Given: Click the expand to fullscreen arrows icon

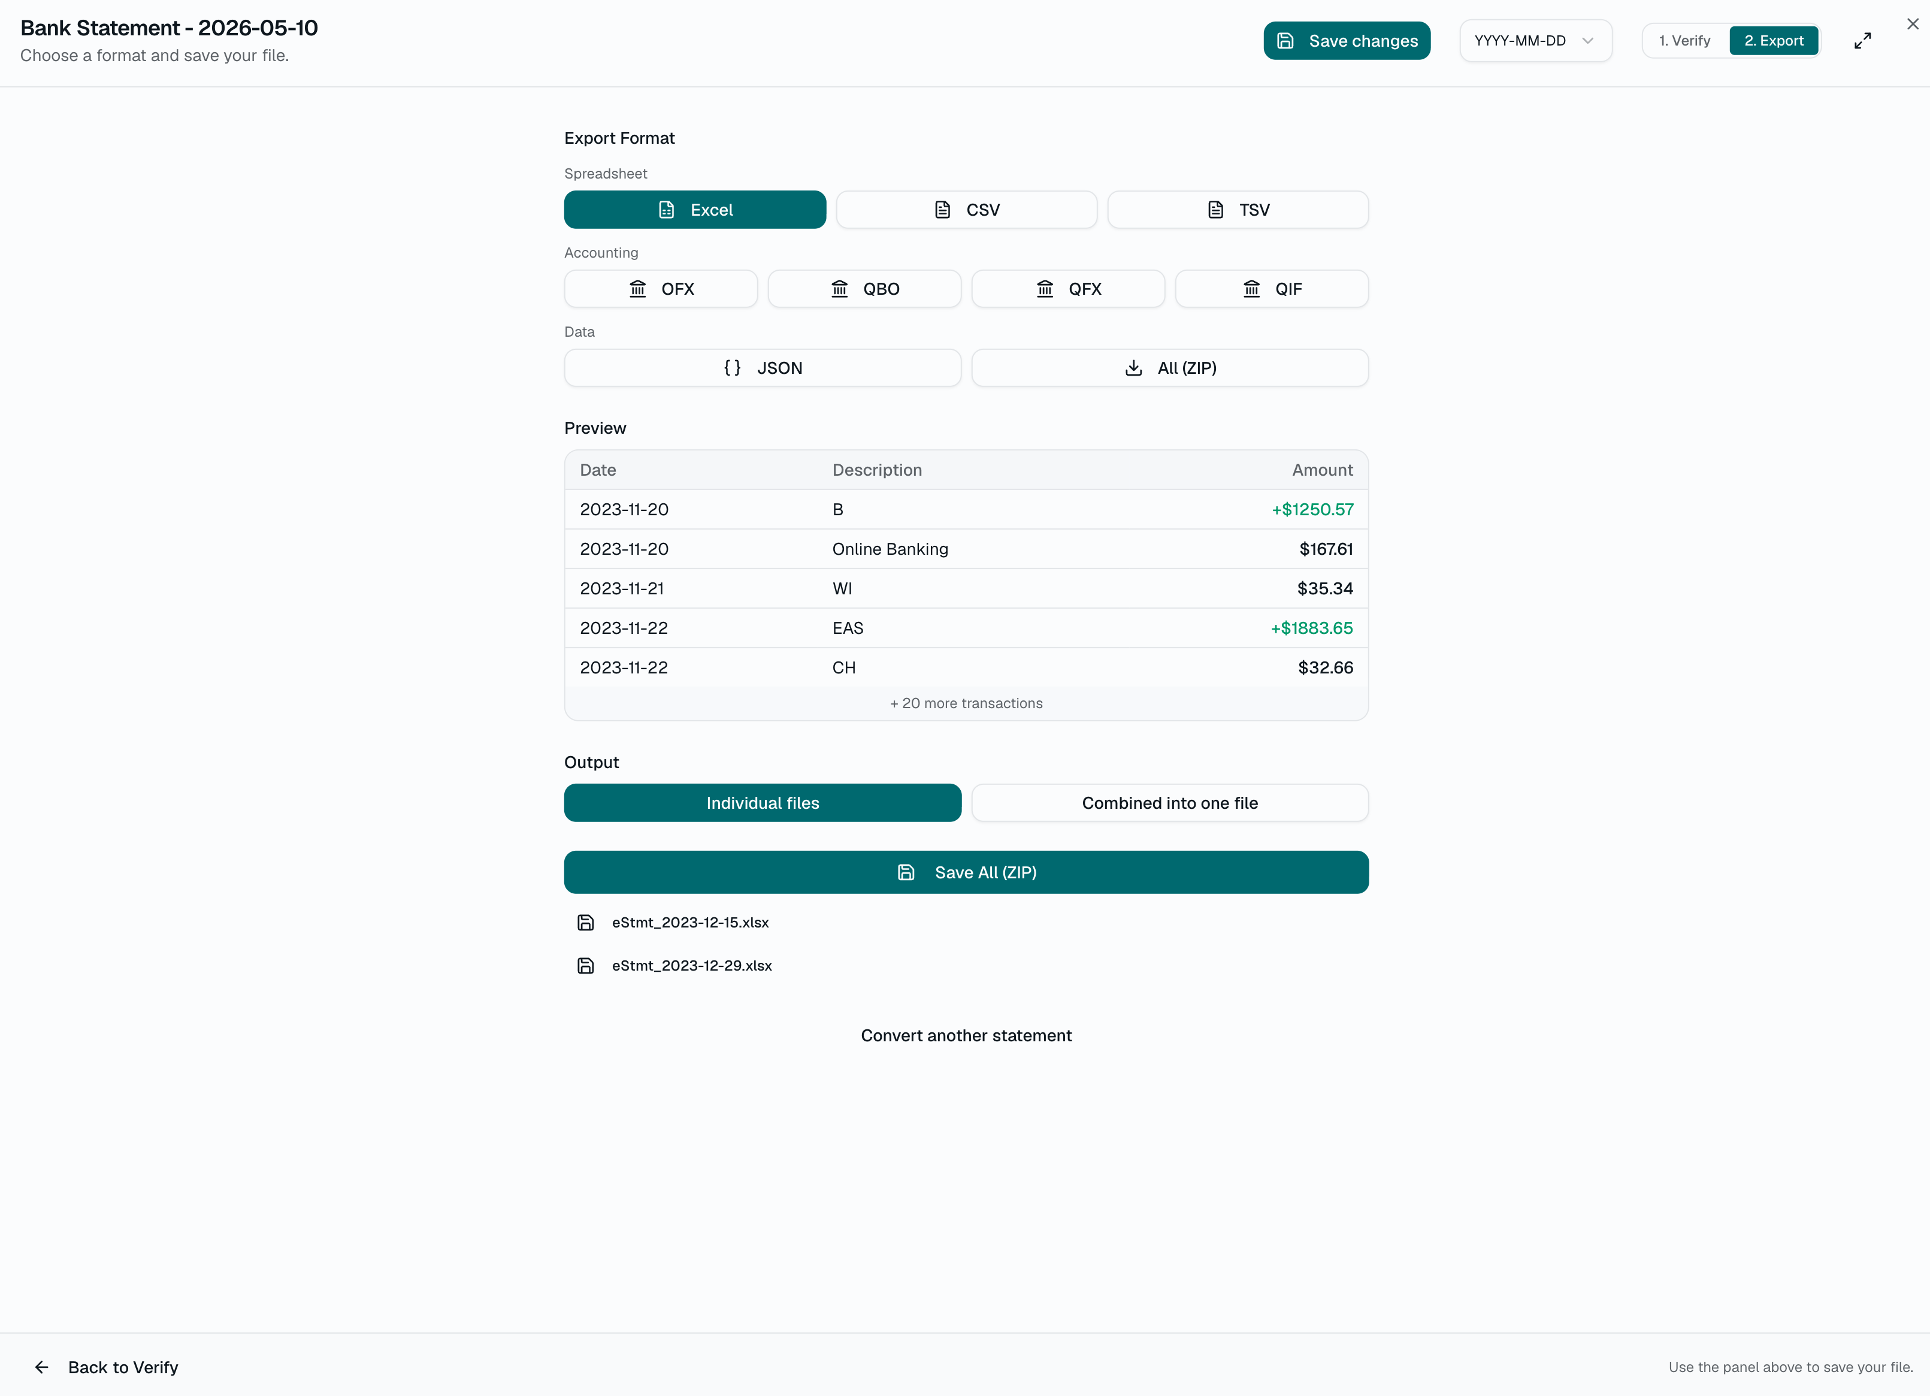Looking at the screenshot, I should tap(1863, 41).
